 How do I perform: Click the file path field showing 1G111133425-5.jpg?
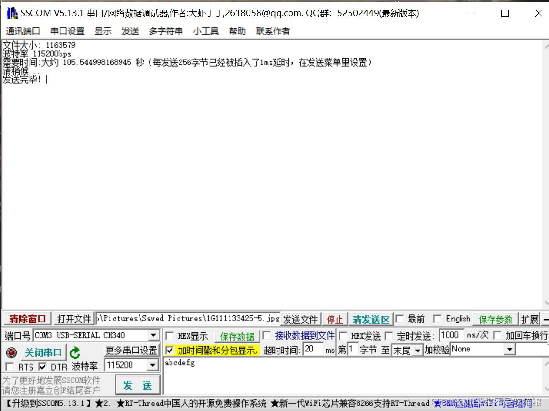tap(189, 319)
